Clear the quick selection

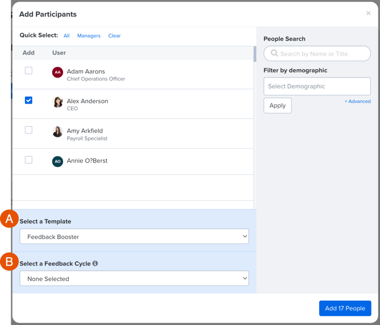click(x=115, y=36)
